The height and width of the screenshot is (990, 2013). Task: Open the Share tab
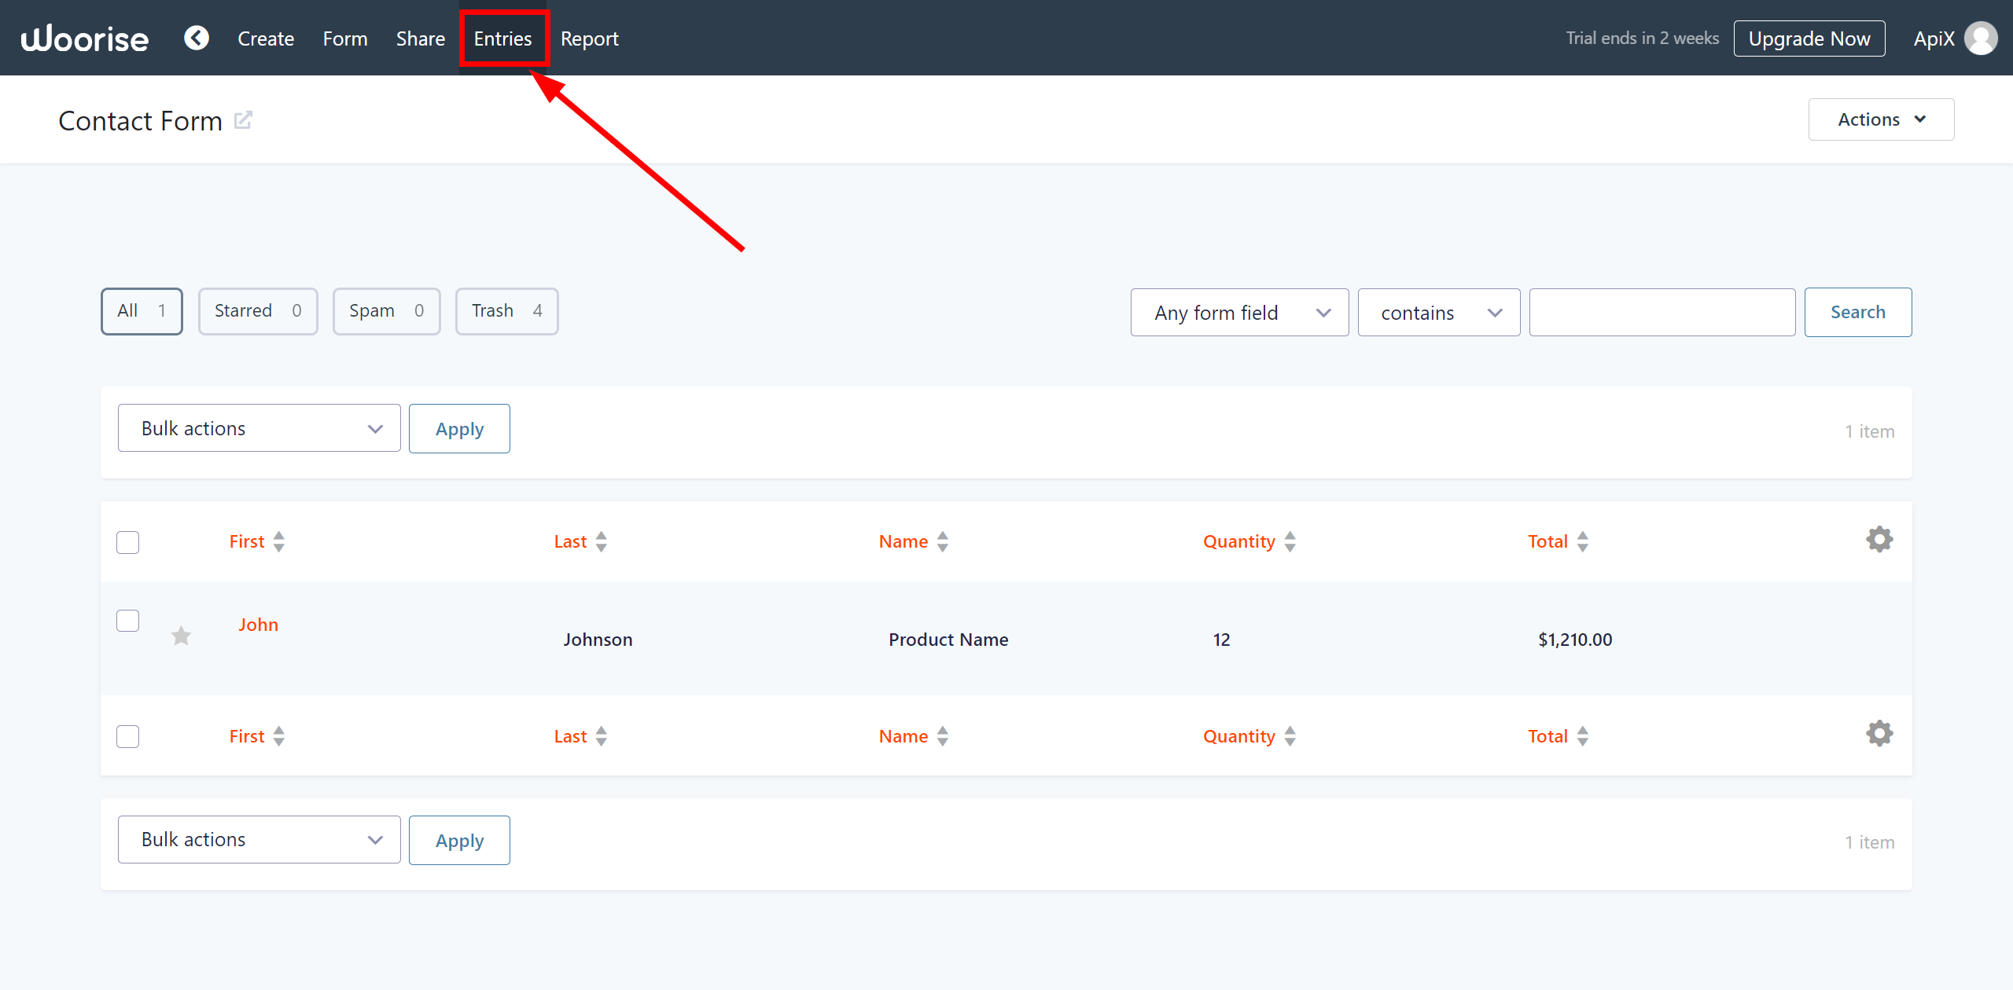(x=421, y=38)
